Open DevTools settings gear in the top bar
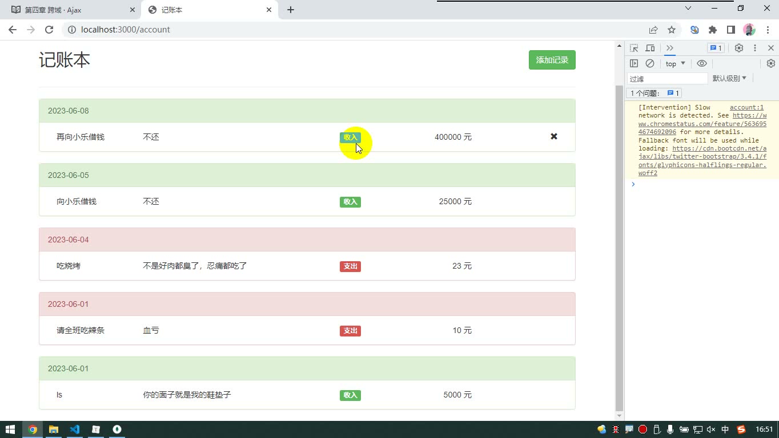 [x=738, y=48]
